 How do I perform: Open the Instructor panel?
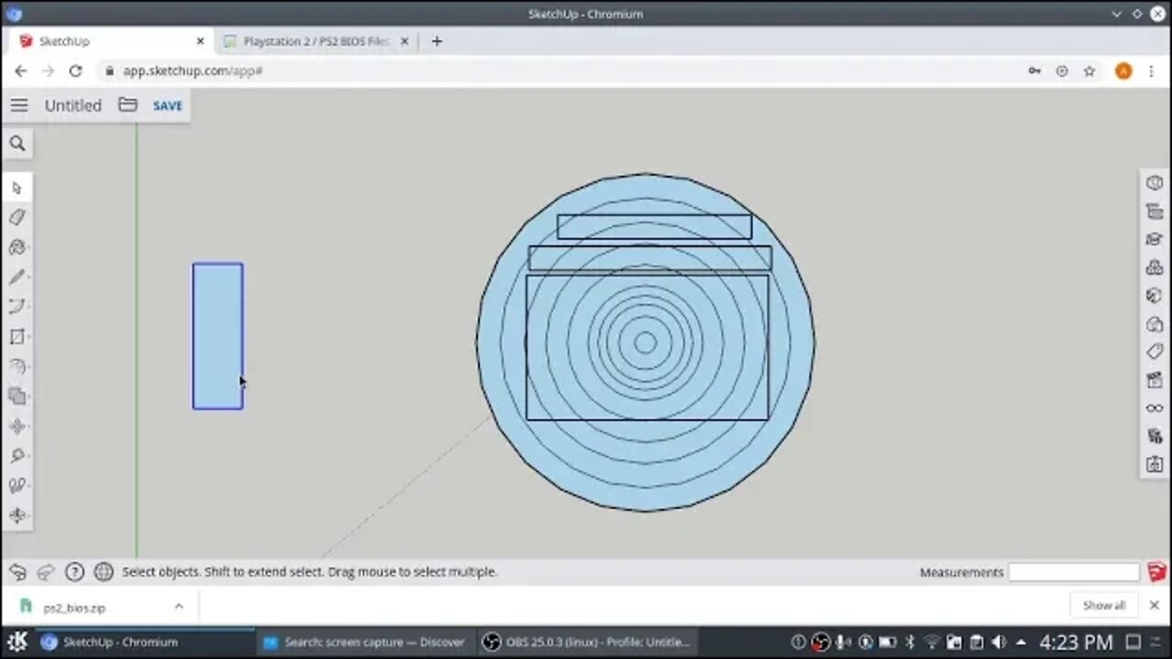(1155, 240)
